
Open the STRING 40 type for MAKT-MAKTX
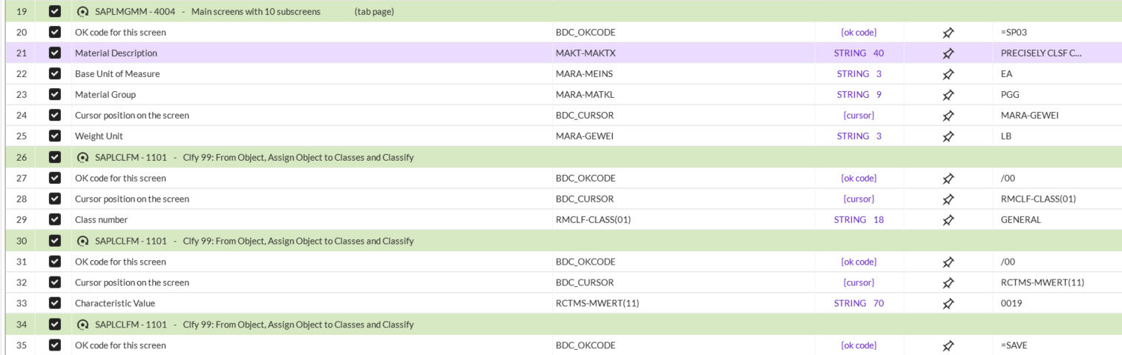pyautogui.click(x=859, y=53)
